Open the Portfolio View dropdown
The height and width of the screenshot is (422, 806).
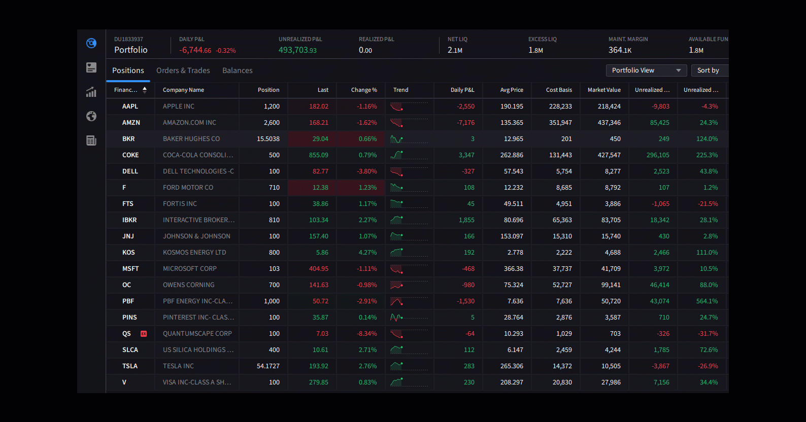(647, 71)
